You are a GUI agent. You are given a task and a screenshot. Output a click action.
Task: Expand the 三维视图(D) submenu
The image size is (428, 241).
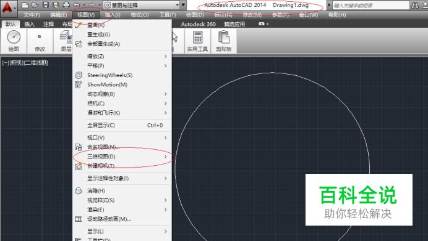(x=122, y=157)
